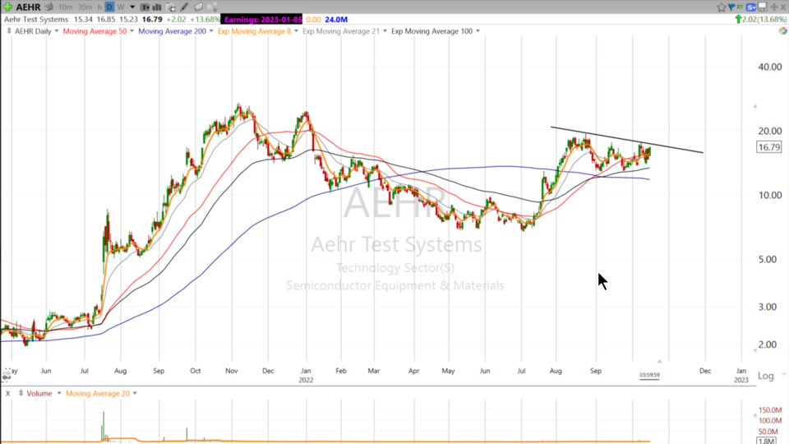Select the Daily 'D' time frame

[x=109, y=7]
